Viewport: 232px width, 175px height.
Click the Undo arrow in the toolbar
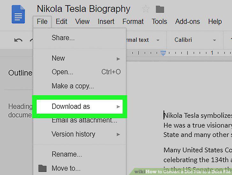click(18, 40)
